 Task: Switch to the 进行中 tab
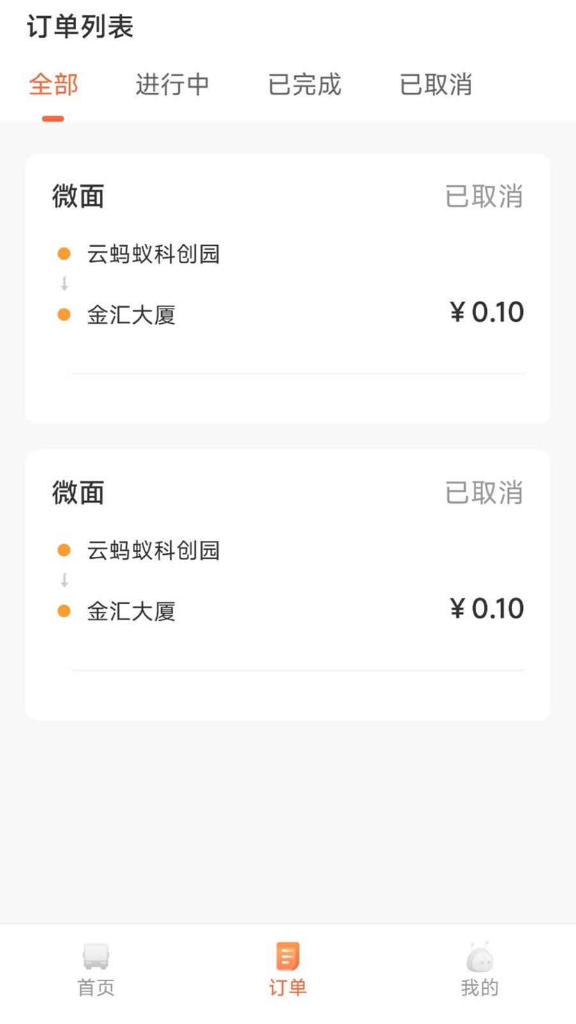point(172,85)
